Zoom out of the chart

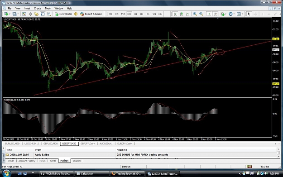pos(201,14)
